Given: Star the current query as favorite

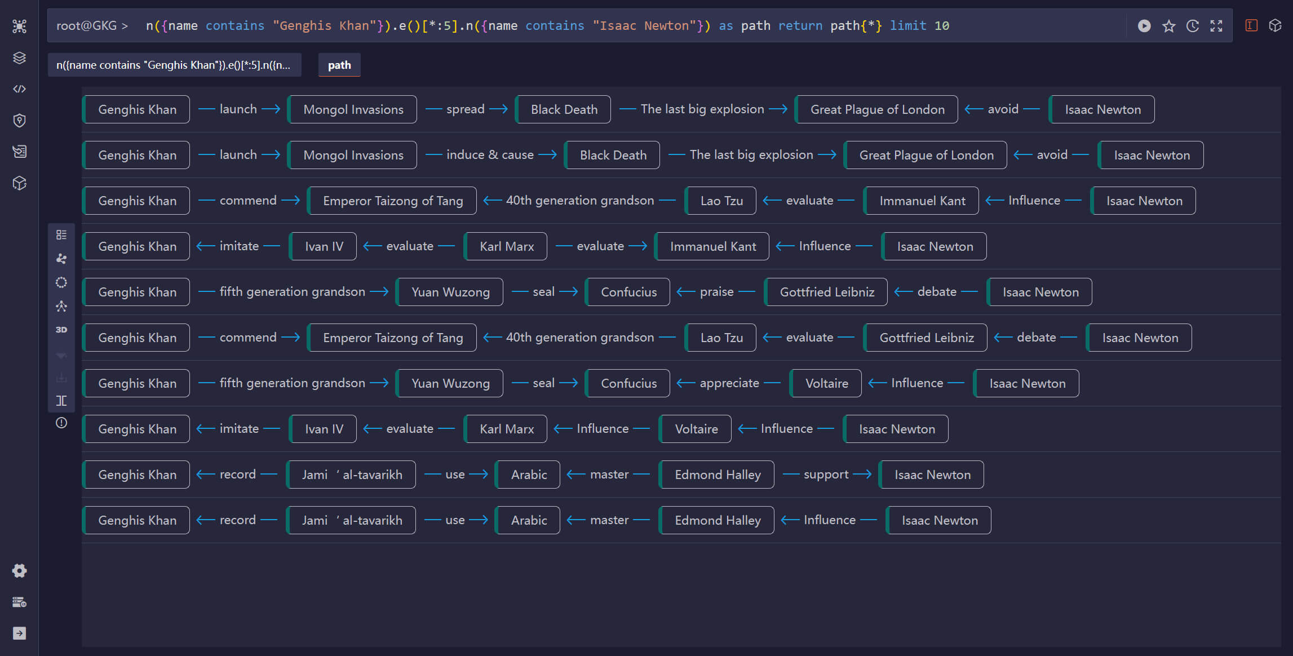Looking at the screenshot, I should point(1168,26).
